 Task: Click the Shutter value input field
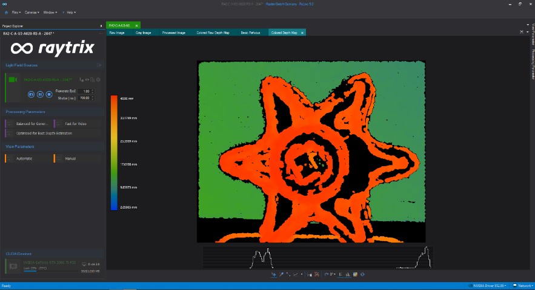coord(84,98)
